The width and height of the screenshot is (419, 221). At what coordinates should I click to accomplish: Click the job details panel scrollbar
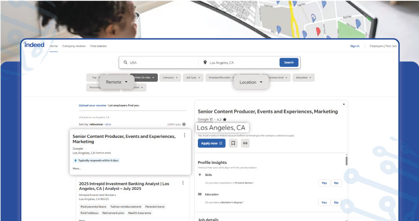(347, 161)
